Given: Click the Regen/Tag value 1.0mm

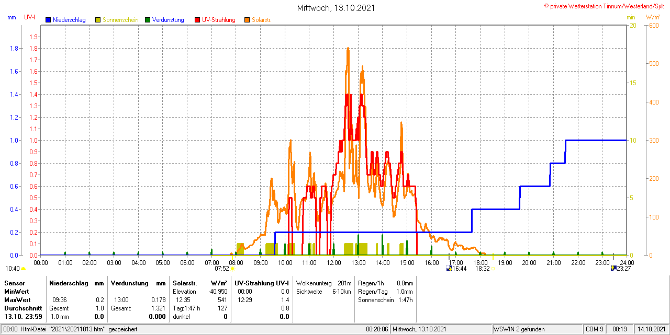Looking at the screenshot, I should pos(405,292).
